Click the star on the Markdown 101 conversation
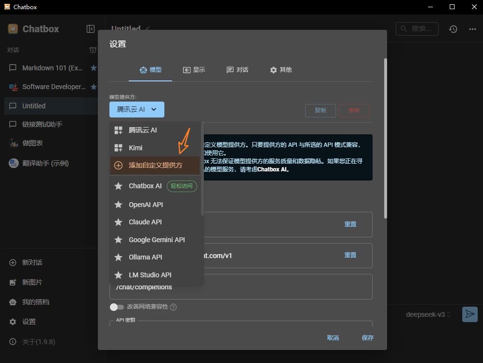Image resolution: width=483 pixels, height=363 pixels. tap(94, 68)
